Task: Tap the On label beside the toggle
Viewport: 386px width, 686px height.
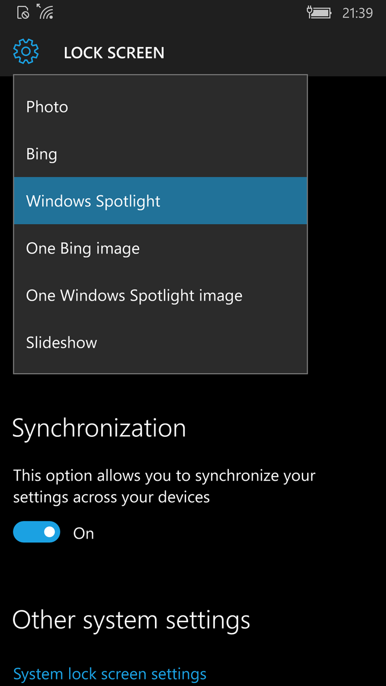Action: click(84, 533)
